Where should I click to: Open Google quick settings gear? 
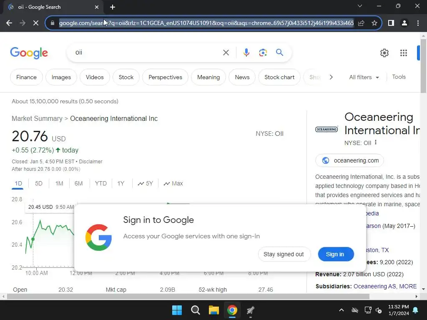point(384,53)
